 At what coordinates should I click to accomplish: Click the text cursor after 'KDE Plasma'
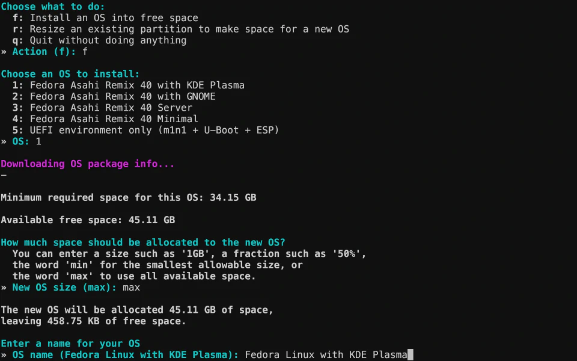411,355
